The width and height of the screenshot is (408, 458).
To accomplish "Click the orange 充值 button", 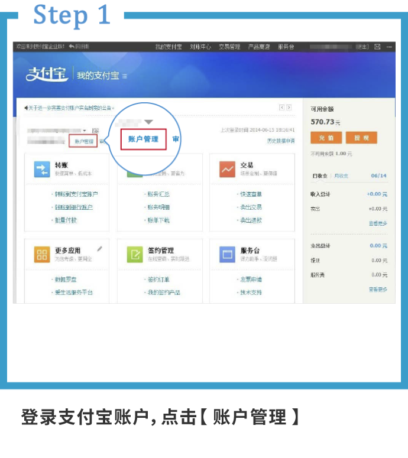I will coord(326,138).
